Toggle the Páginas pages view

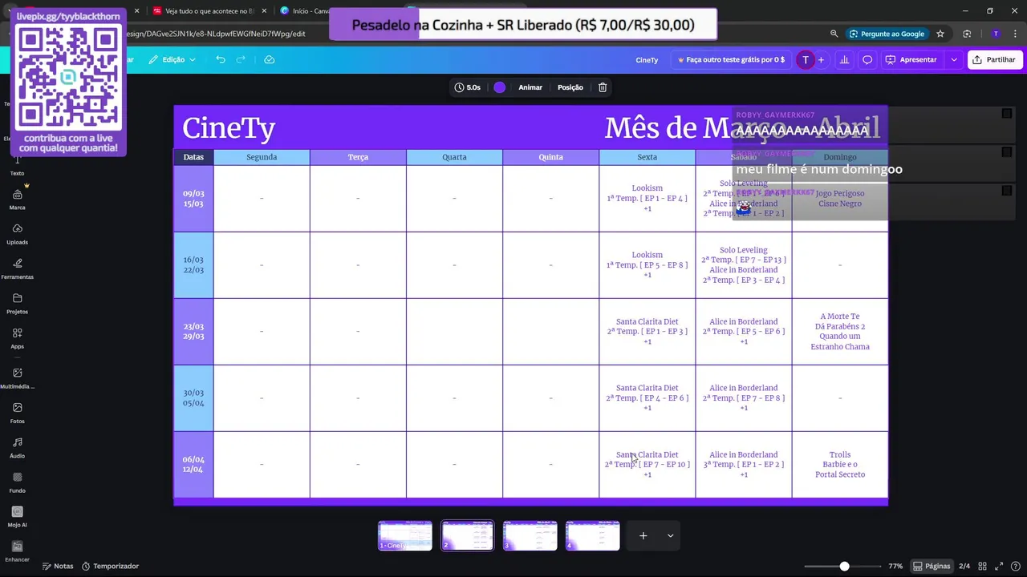tap(932, 566)
